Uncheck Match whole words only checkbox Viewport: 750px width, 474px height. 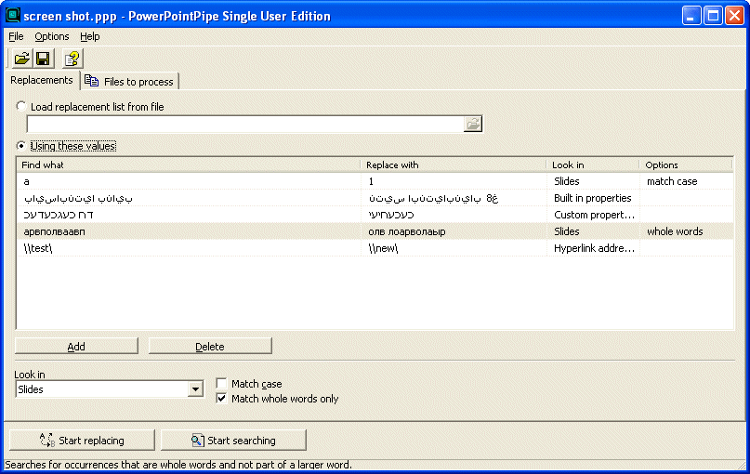221,398
